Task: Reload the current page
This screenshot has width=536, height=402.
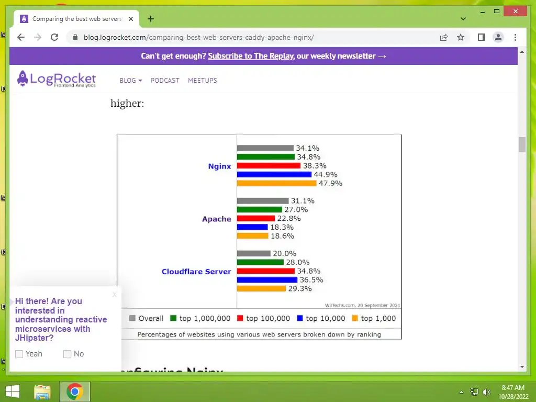Action: click(54, 37)
